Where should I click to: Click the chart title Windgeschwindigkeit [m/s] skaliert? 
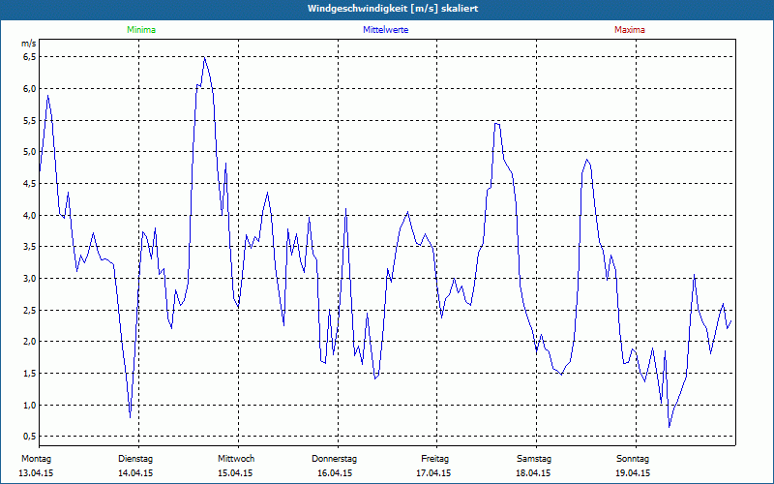[393, 9]
